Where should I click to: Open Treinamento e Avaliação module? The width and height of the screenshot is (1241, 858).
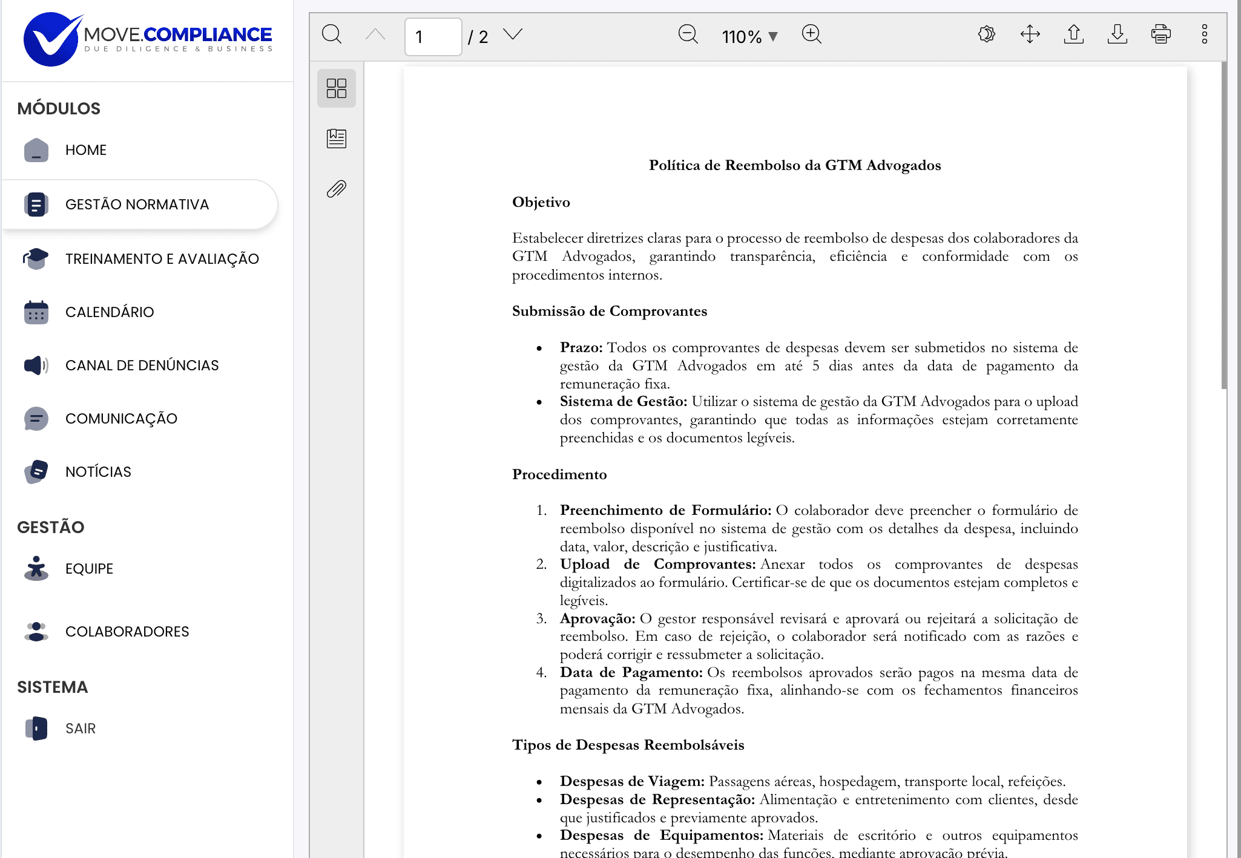tap(162, 259)
